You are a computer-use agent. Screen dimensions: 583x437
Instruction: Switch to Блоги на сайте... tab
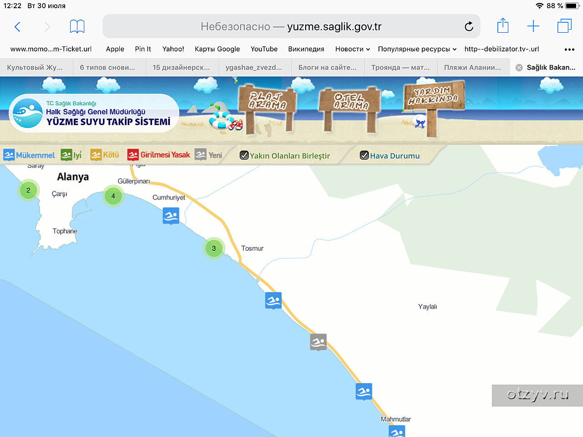(x=328, y=67)
